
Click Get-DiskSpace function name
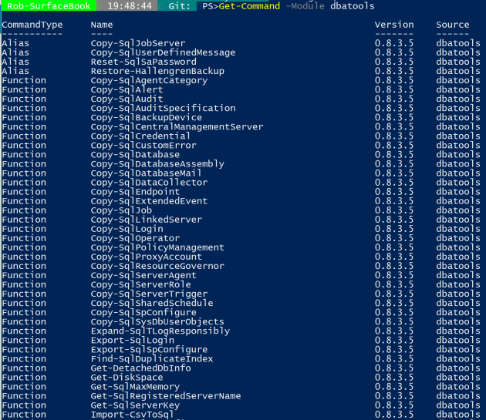[127, 378]
